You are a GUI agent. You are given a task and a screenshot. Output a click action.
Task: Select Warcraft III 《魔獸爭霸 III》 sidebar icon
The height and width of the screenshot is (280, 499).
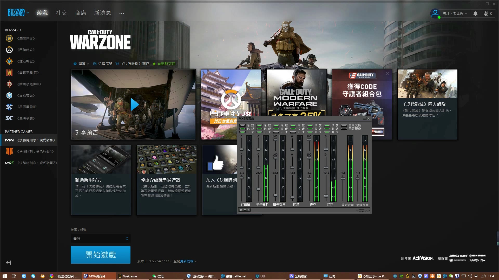[9, 73]
